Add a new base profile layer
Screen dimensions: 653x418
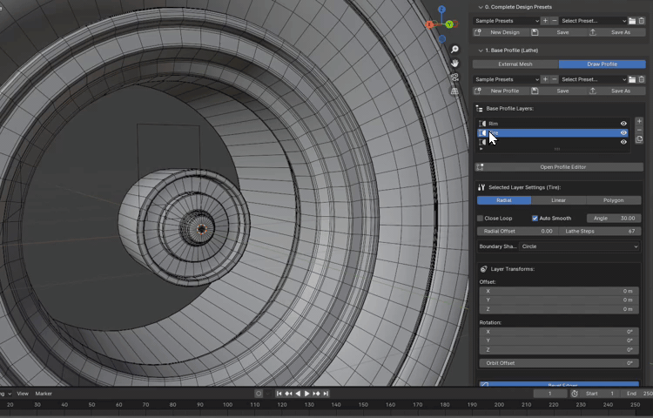pos(639,121)
